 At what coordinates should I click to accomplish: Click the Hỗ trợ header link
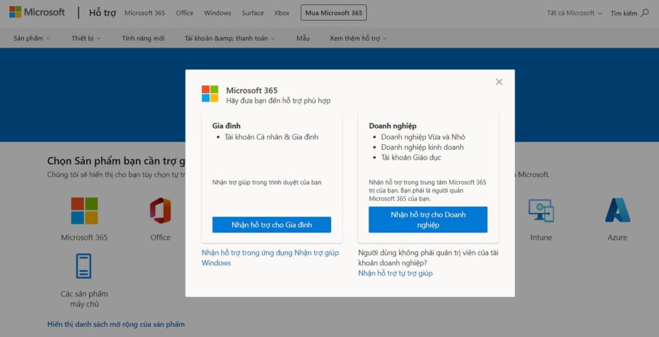pyautogui.click(x=102, y=13)
